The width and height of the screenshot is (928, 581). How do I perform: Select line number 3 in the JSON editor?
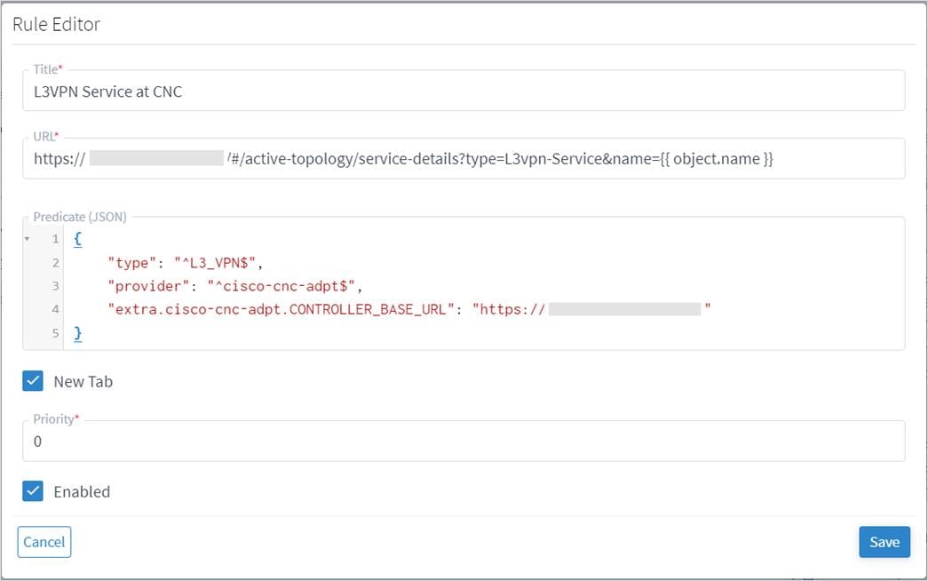point(54,286)
